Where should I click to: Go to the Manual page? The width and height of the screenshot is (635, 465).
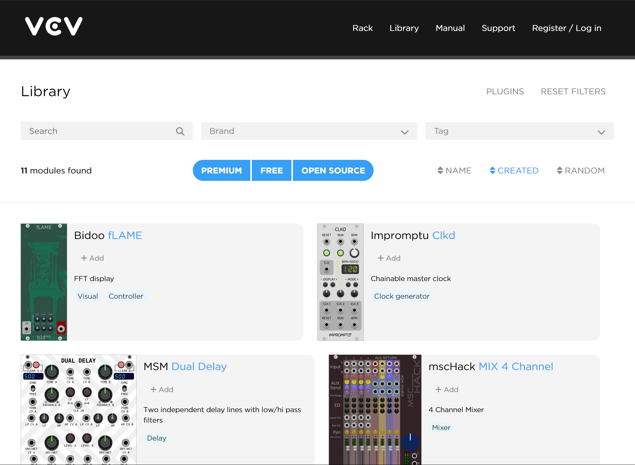click(x=450, y=28)
